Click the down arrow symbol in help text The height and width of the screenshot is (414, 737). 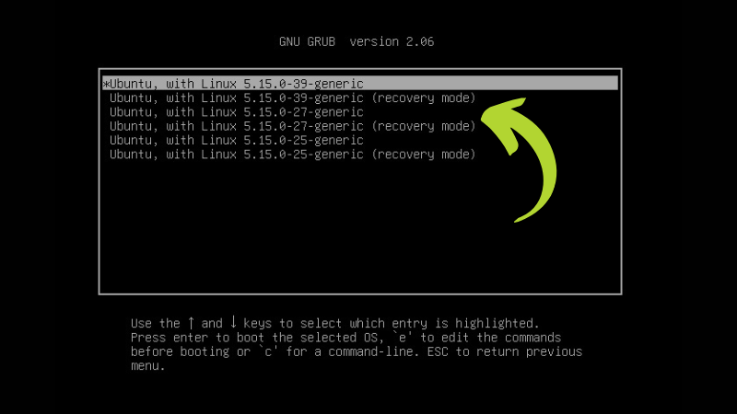click(233, 323)
